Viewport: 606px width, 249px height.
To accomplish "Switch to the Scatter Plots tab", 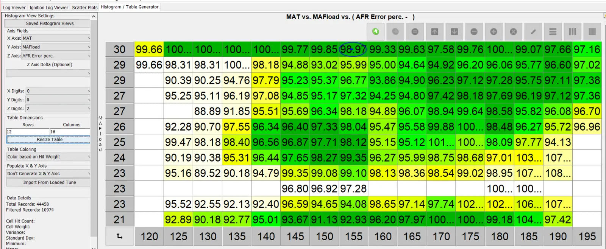I will pos(85,8).
